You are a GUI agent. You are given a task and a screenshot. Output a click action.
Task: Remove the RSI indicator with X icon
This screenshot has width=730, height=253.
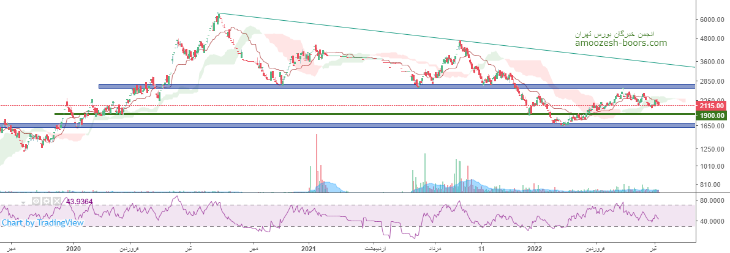coord(56,201)
